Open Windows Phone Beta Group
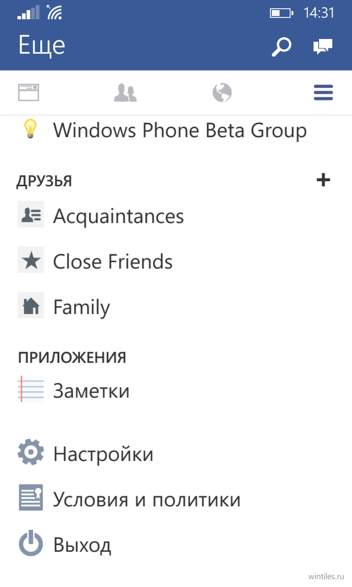Image resolution: width=352 pixels, height=587 pixels. pyautogui.click(x=180, y=130)
